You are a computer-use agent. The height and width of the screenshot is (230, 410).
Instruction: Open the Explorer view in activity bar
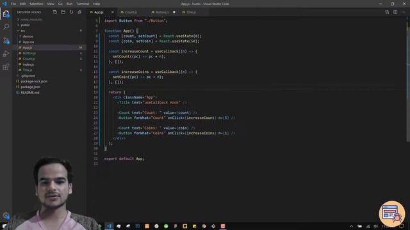tap(6, 14)
